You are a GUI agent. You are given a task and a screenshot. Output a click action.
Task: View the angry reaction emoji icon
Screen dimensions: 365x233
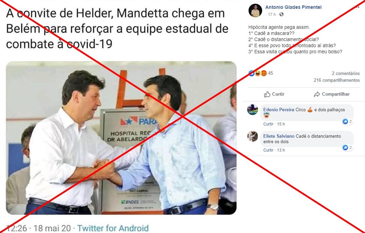pos(264,73)
